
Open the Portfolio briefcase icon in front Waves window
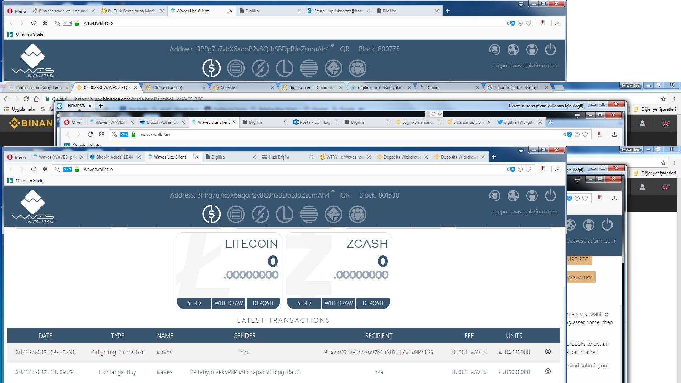236,214
